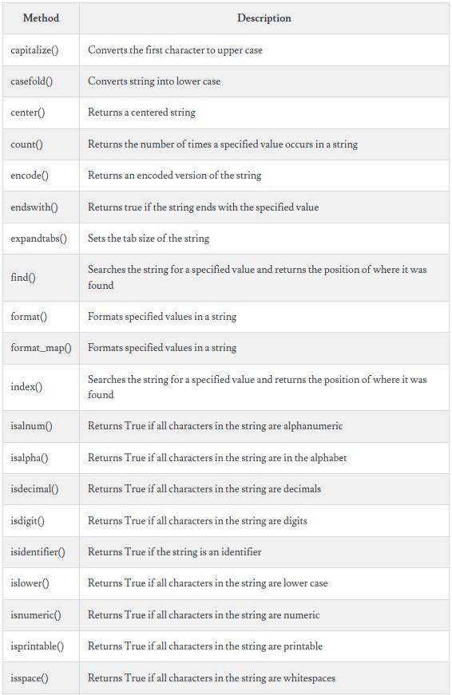452x695 pixels.
Task: Click the isspace() method name
Action: (30, 678)
